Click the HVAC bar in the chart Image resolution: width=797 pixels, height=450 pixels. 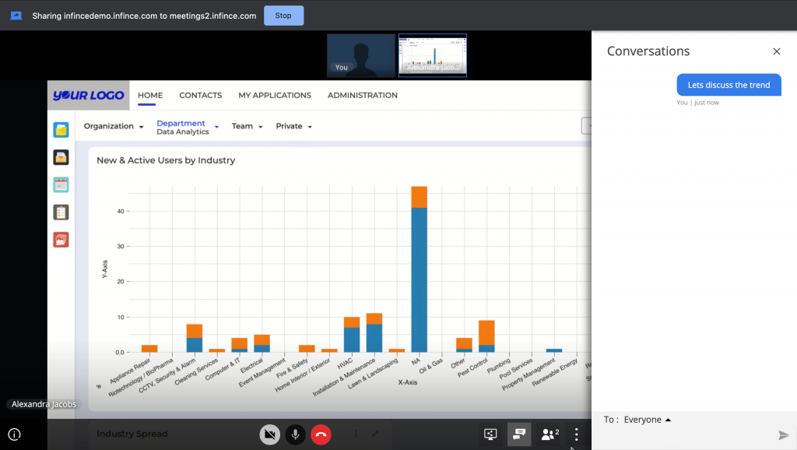click(352, 335)
